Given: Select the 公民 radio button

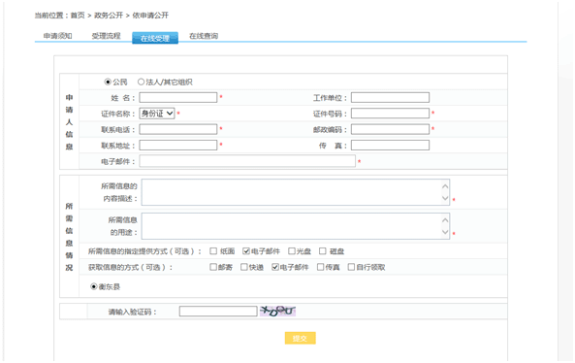Looking at the screenshot, I should (x=108, y=82).
